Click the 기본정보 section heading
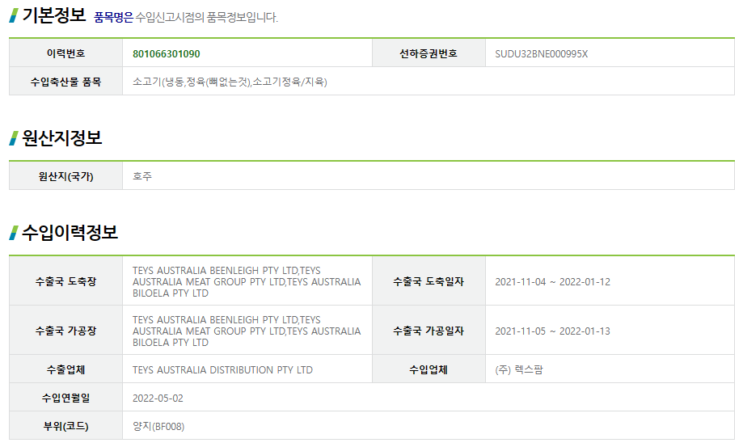The image size is (743, 447). tap(54, 15)
